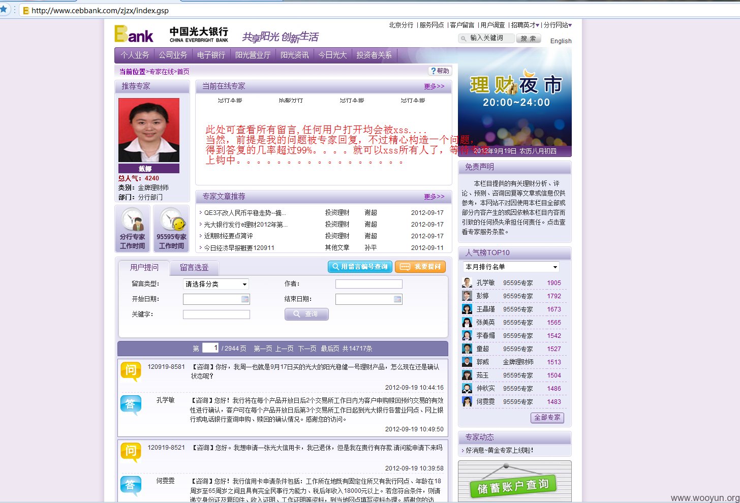740x503 pixels.
Task: Open the 今日光大 menu
Action: pyautogui.click(x=332, y=55)
